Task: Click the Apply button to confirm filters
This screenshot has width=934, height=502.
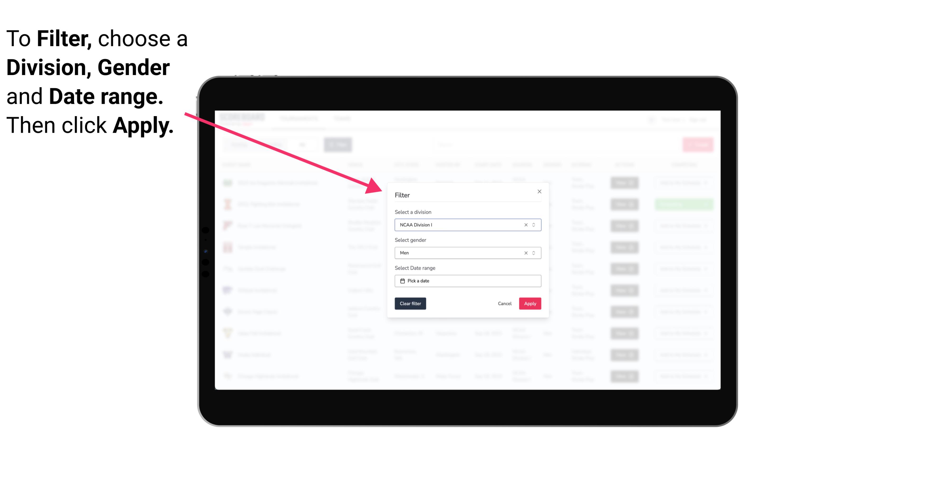Action: (530, 304)
